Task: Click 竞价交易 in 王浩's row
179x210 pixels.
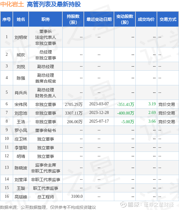Action: tap(167, 122)
